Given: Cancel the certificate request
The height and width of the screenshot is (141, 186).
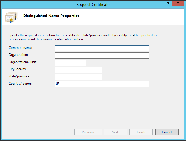Looking at the screenshot, I should (167, 132).
